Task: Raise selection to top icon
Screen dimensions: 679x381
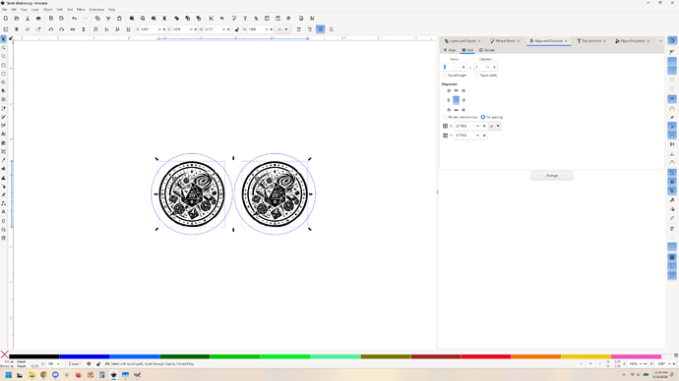Action: pos(95,29)
